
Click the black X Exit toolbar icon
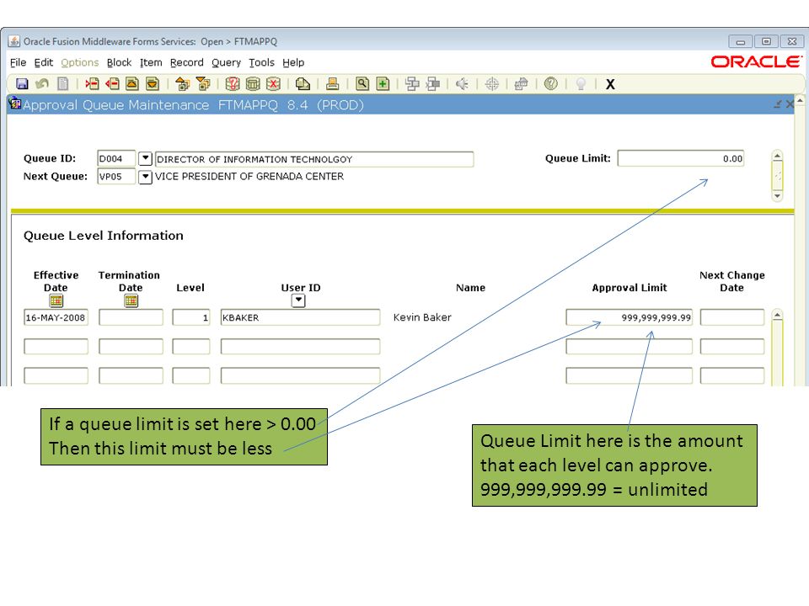(610, 84)
